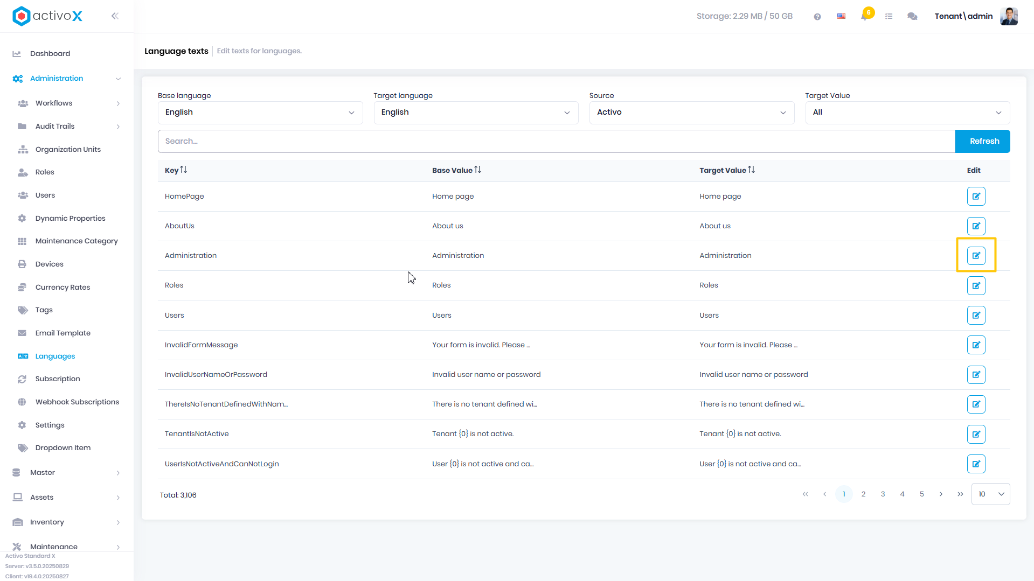Edit the InvalidUserNameOrPassword text
This screenshot has height=581, width=1034.
(976, 375)
